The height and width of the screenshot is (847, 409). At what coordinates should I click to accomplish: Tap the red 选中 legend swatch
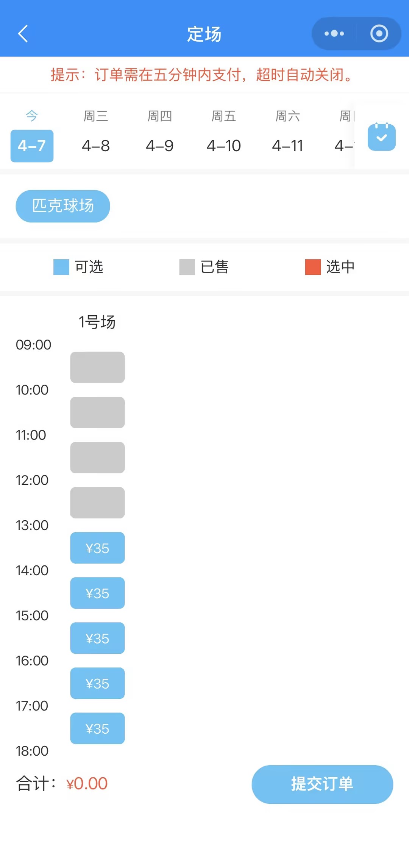coord(313,267)
